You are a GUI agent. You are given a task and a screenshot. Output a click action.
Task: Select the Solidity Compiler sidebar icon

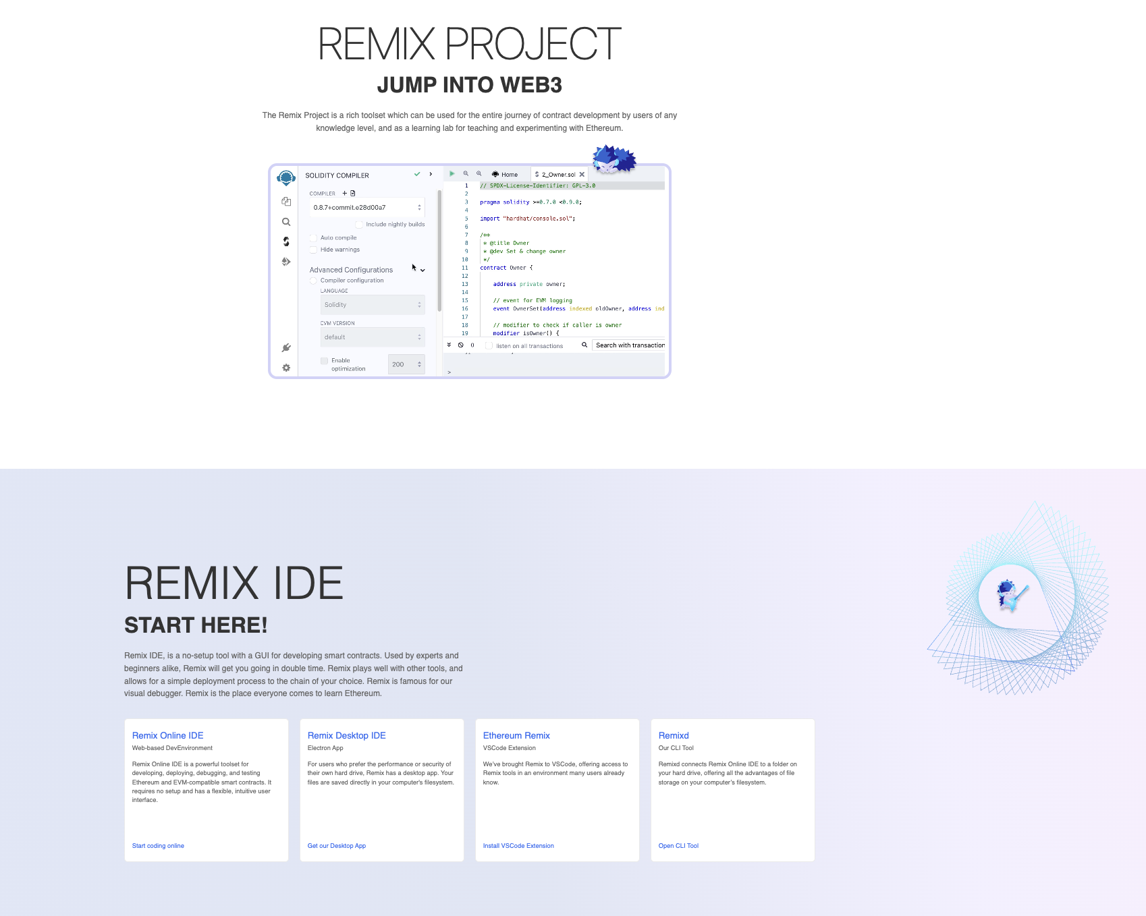286,241
